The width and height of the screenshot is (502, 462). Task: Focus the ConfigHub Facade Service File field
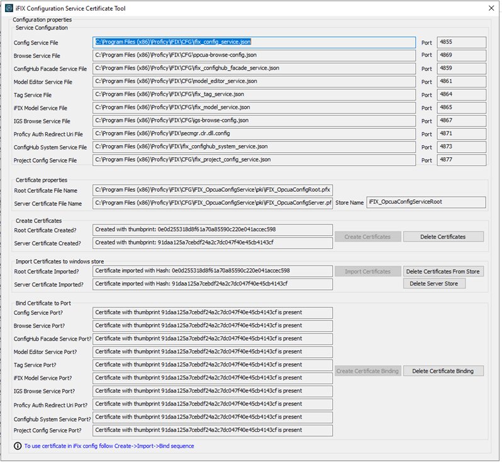254,69
